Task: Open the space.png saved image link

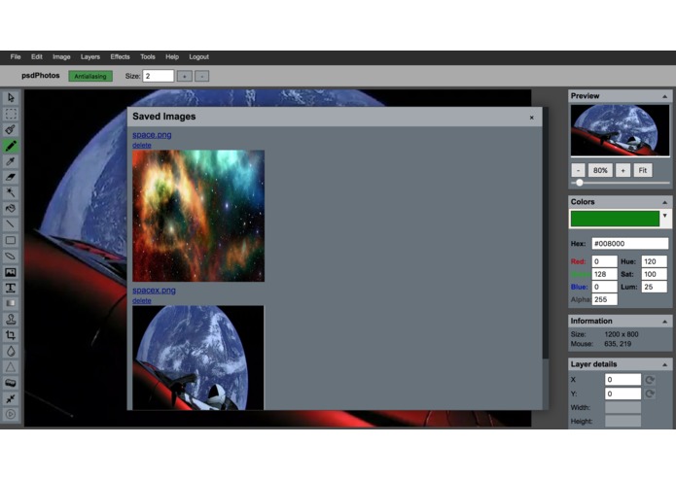Action: [152, 135]
